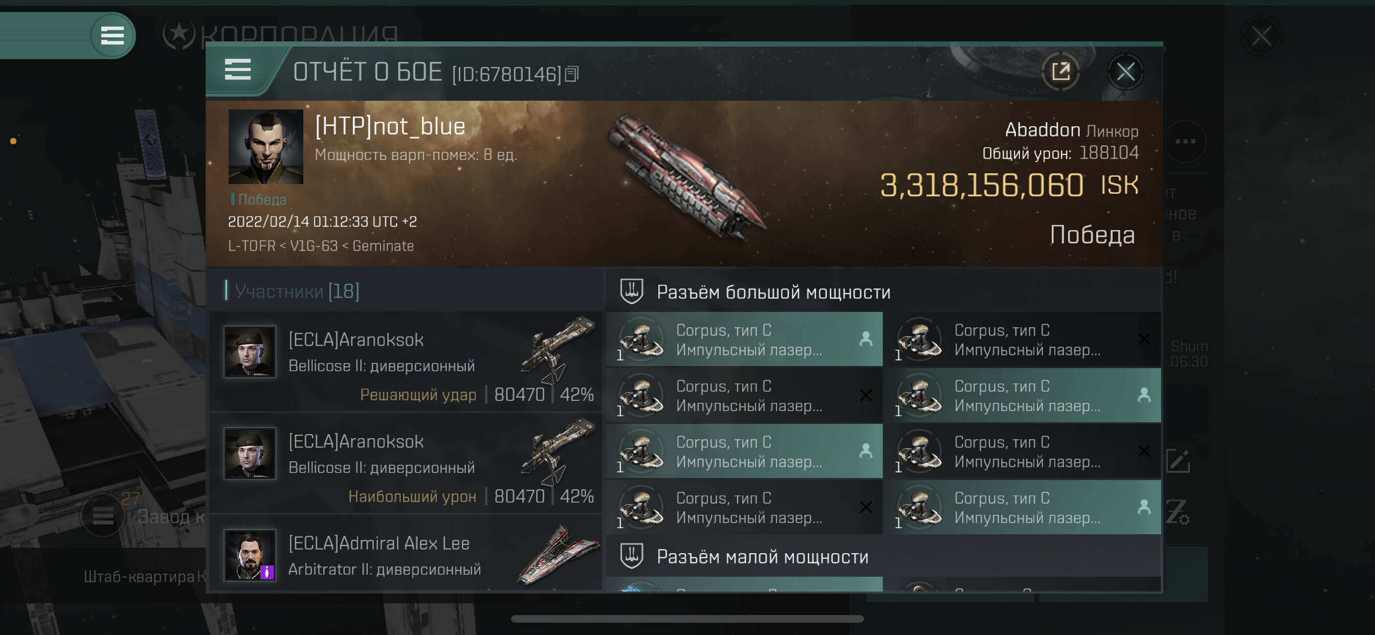Click the Победа label under pilot portrait
This screenshot has height=635, width=1375.
coord(261,199)
